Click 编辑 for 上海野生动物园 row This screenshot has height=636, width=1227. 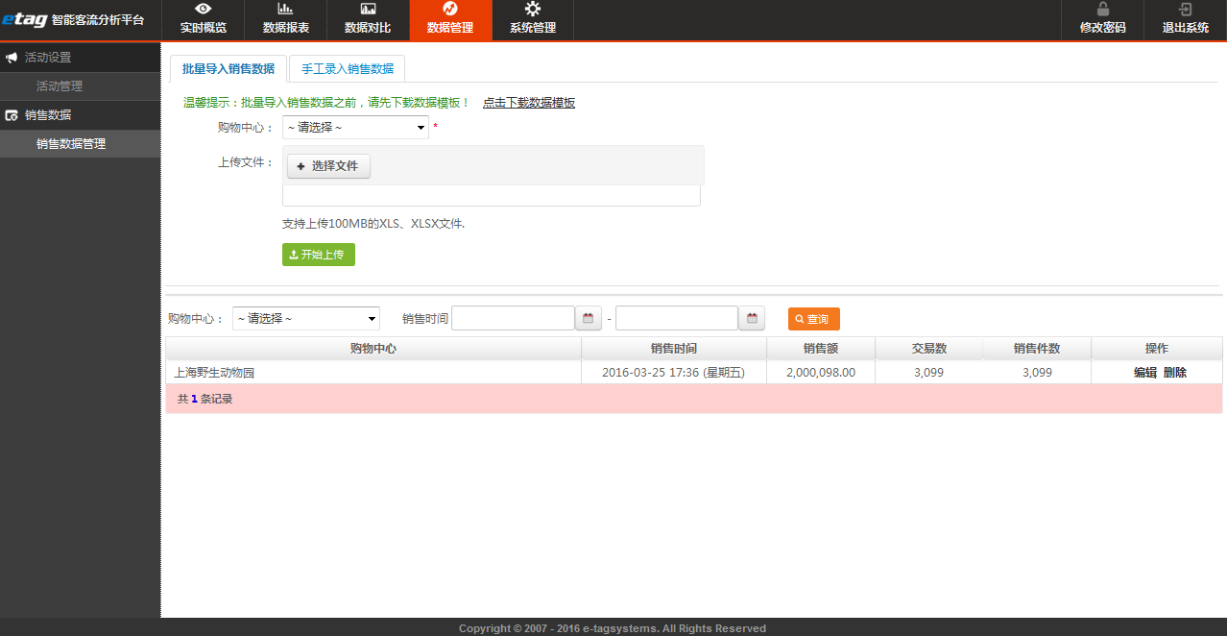[1145, 373]
